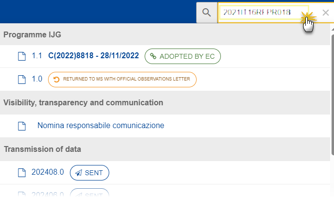334x197 pixels.
Task: Click the return arrow icon in the orange badge
Action: [56, 80]
